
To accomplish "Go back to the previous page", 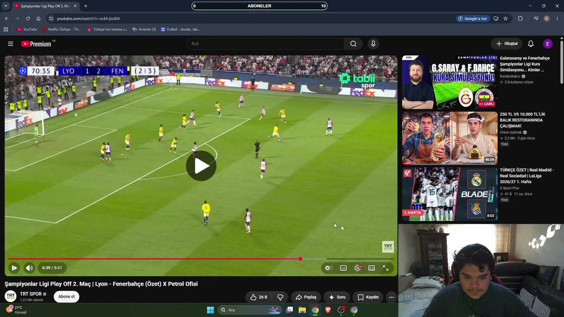I will pos(7,18).
